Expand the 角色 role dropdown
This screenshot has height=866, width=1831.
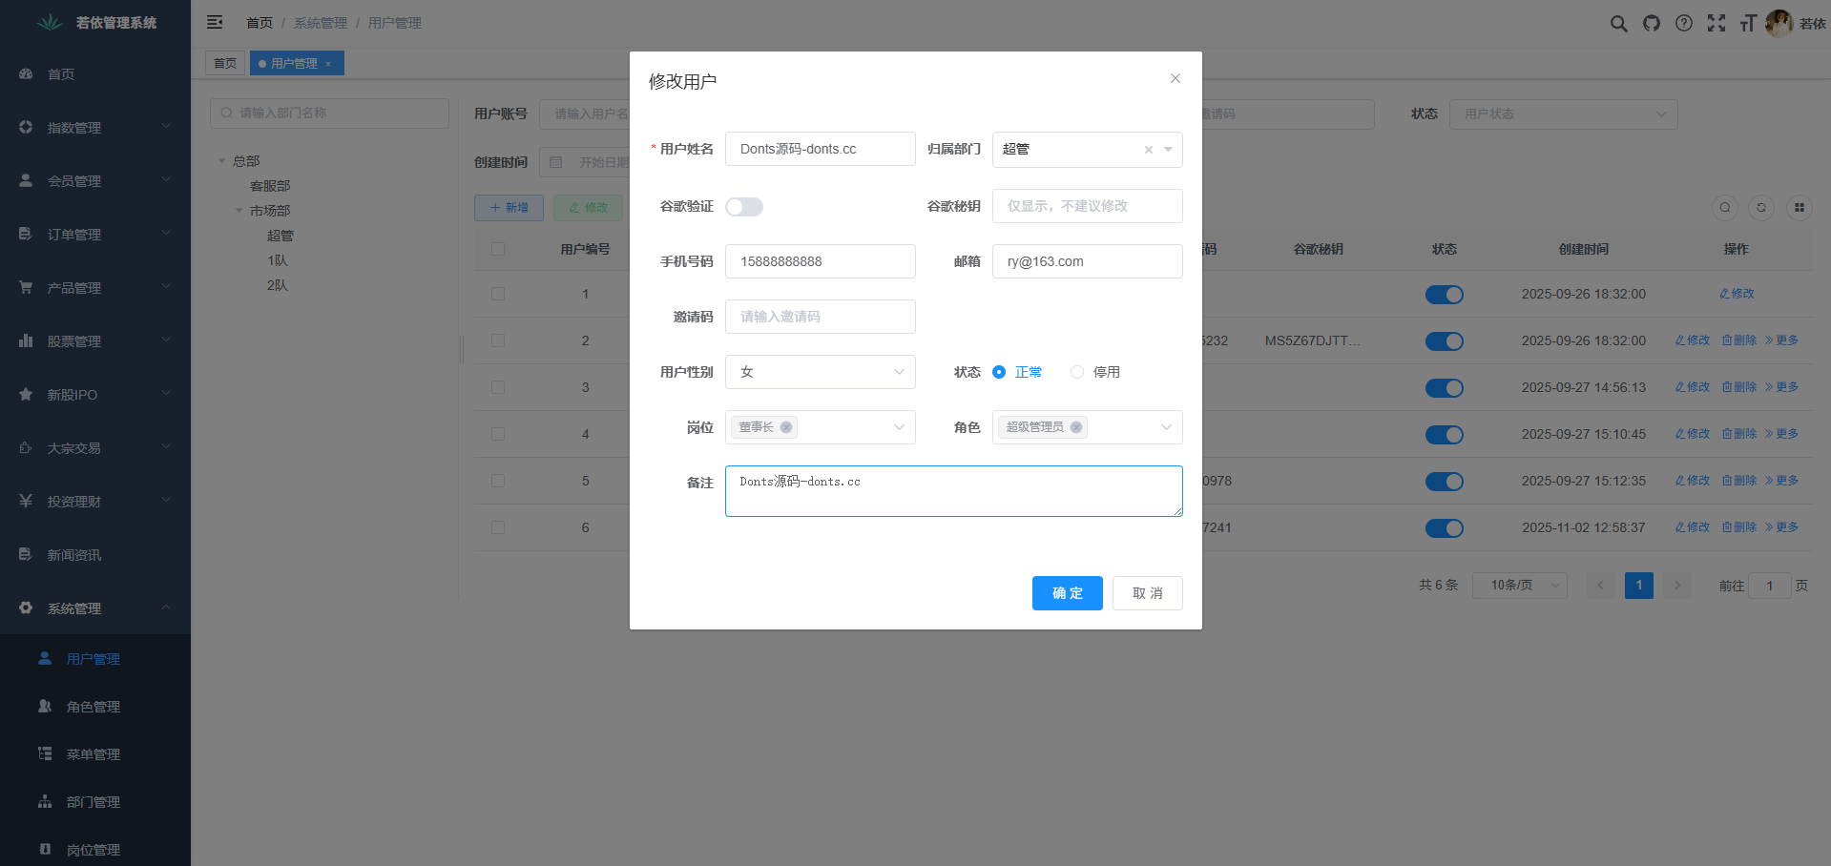pos(1165,427)
